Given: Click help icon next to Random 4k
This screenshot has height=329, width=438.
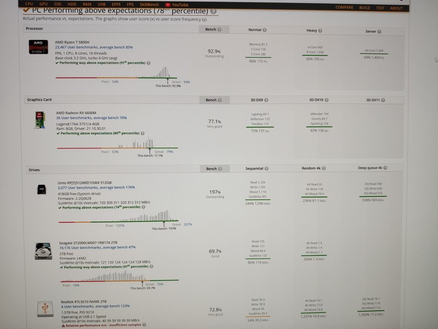Looking at the screenshot, I should click(324, 168).
